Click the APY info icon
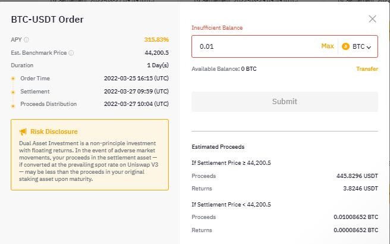 click(26, 40)
